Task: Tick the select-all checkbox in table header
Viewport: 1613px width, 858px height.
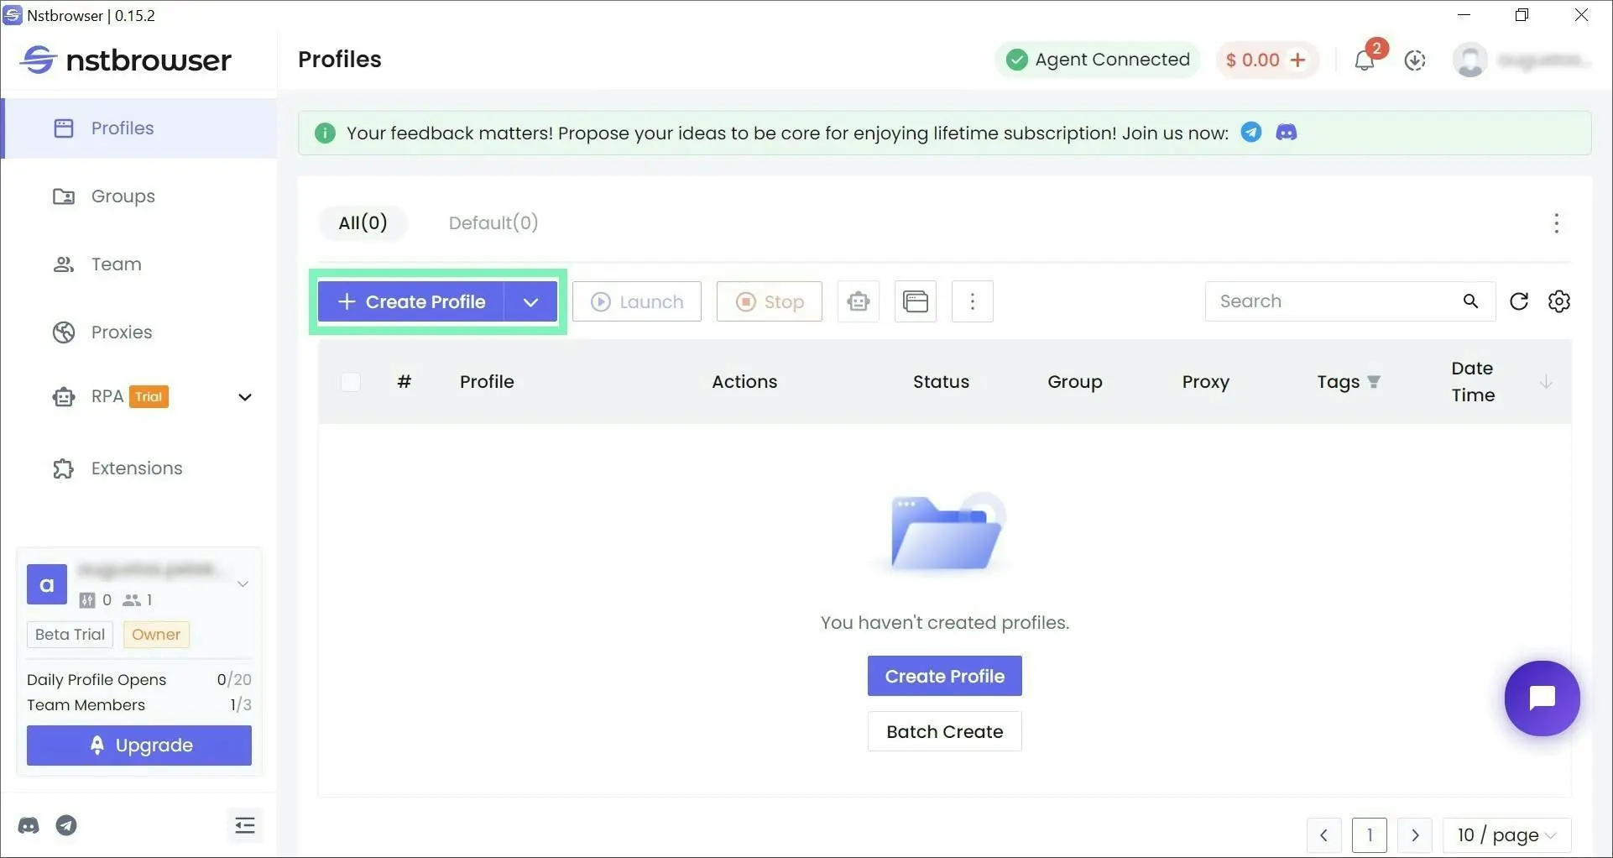Action: pyautogui.click(x=351, y=382)
